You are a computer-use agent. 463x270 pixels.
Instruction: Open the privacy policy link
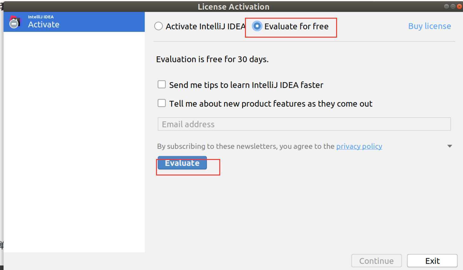[359, 146]
